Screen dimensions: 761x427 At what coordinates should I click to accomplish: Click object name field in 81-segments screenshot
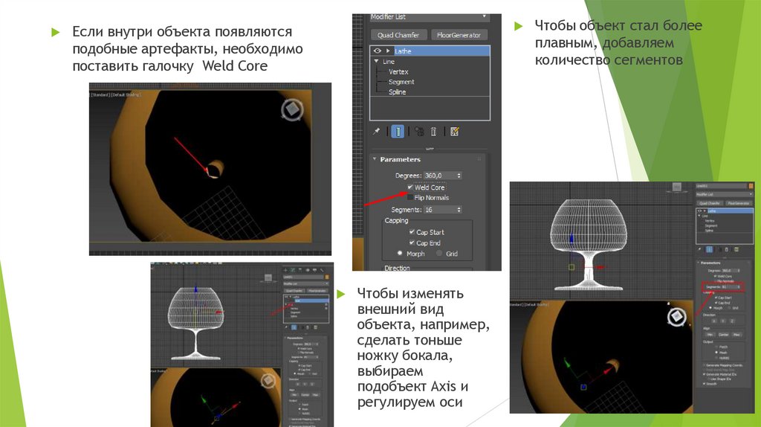tap(721, 186)
